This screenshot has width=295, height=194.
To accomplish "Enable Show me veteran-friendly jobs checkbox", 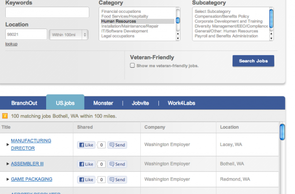I will pos(132,65).
